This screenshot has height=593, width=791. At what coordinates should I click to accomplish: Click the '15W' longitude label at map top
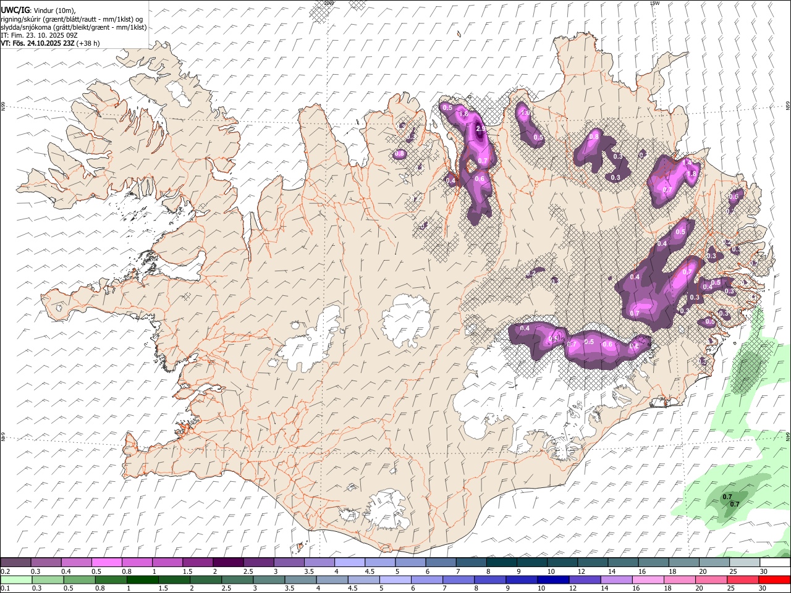(654, 3)
